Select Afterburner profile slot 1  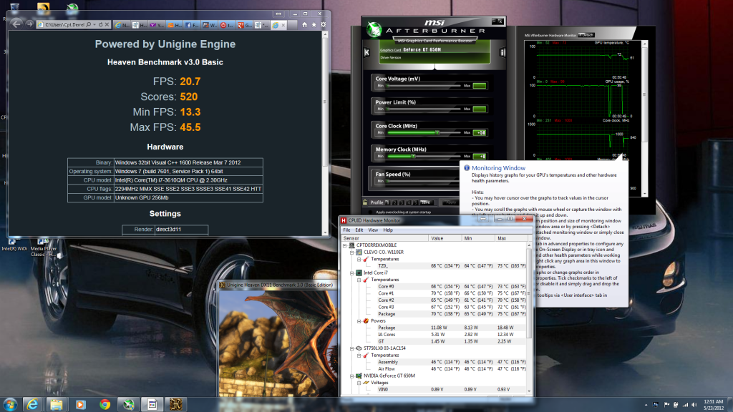387,202
